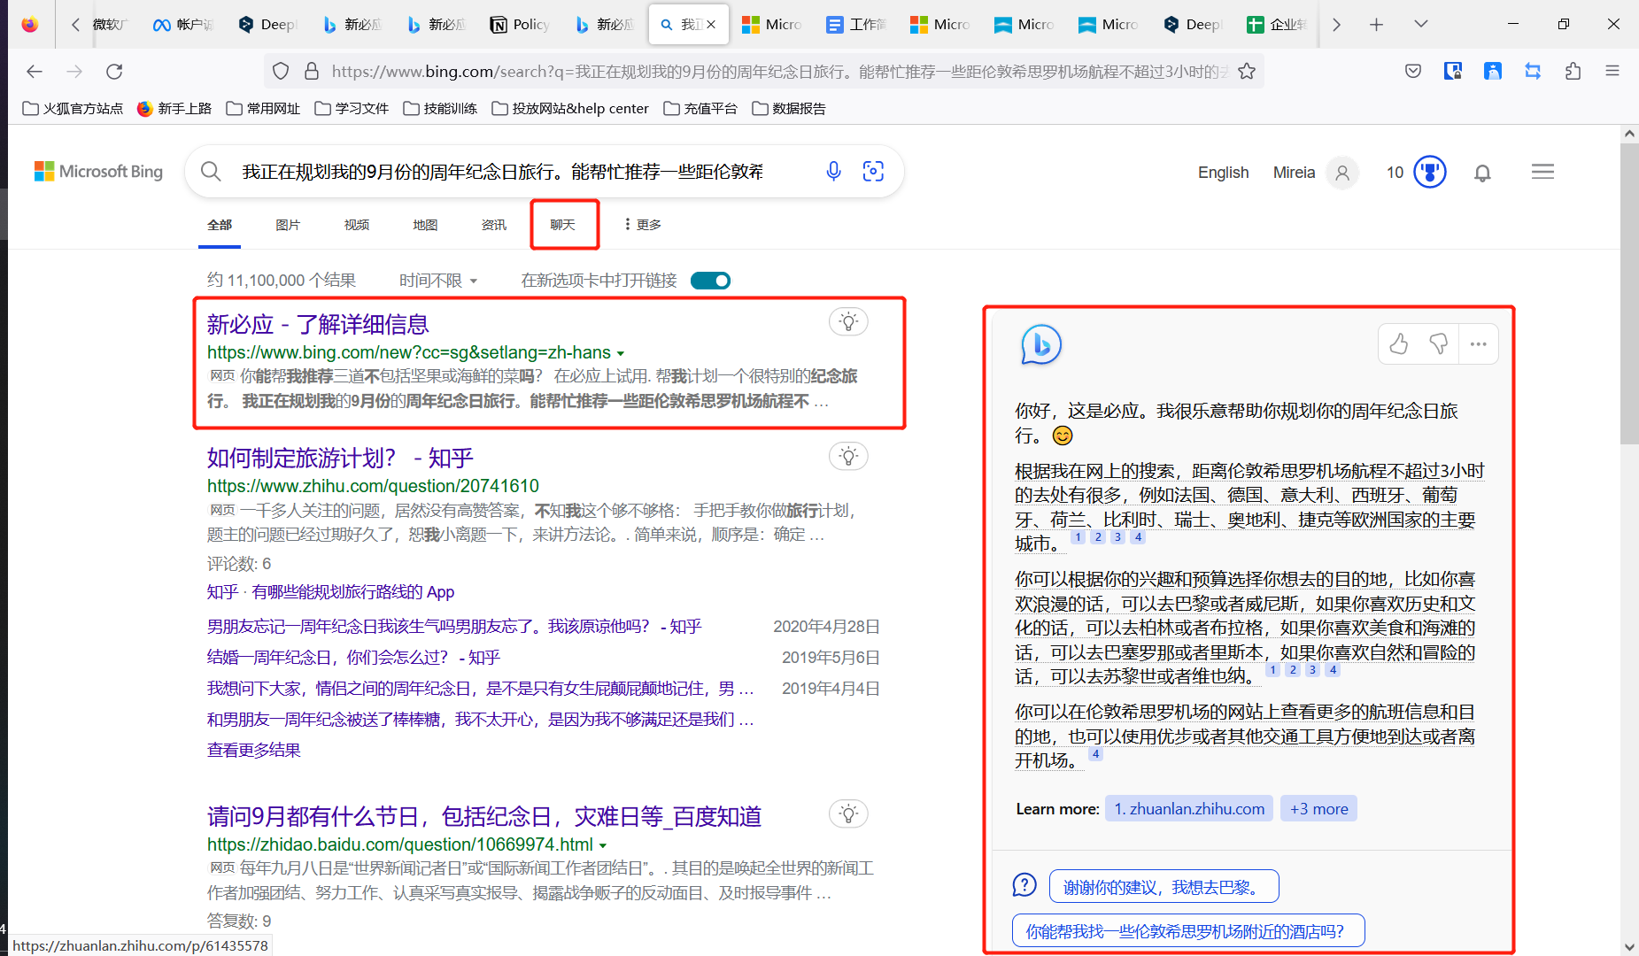Click 查看更多结果 link
Viewport: 1639px width, 956px height.
(x=254, y=751)
